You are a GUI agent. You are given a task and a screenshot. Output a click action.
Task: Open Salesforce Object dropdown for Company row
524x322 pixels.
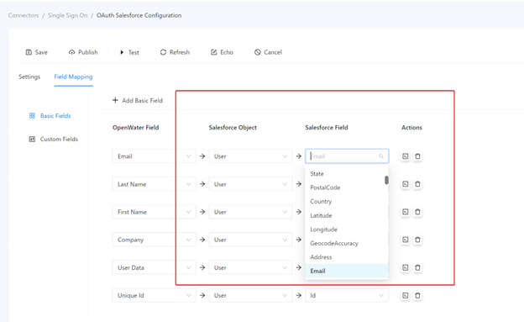(x=250, y=240)
